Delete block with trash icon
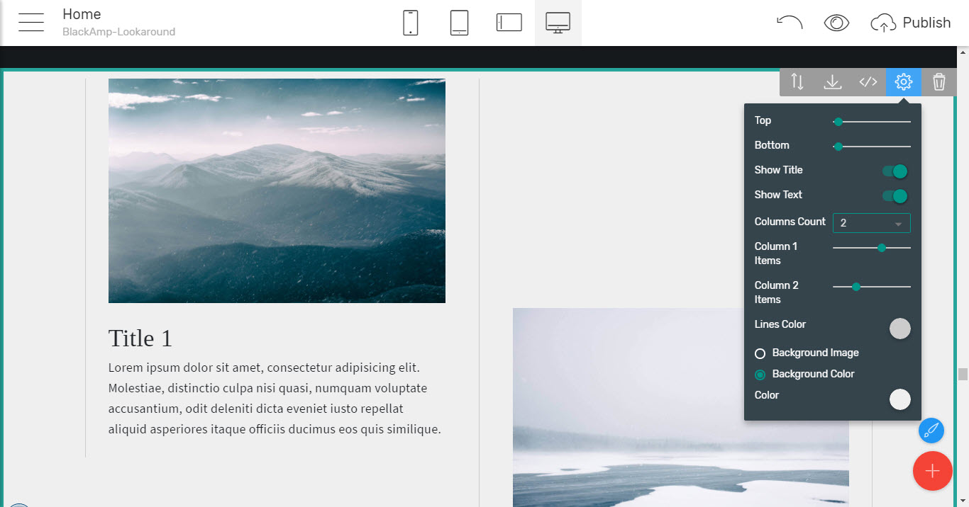Image resolution: width=969 pixels, height=507 pixels. click(x=939, y=82)
